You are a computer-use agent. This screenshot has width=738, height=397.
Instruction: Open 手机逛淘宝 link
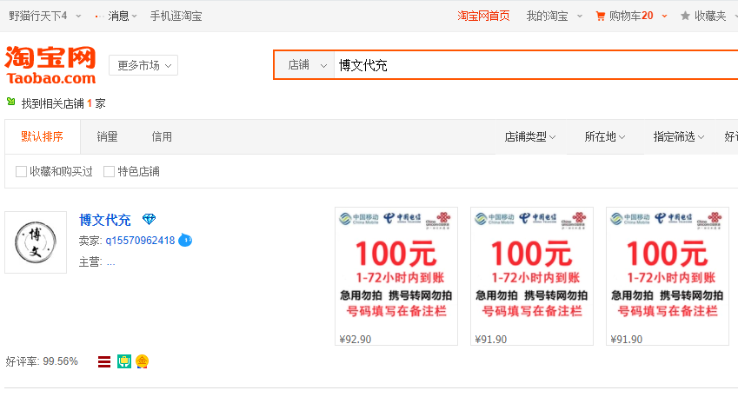click(x=176, y=16)
